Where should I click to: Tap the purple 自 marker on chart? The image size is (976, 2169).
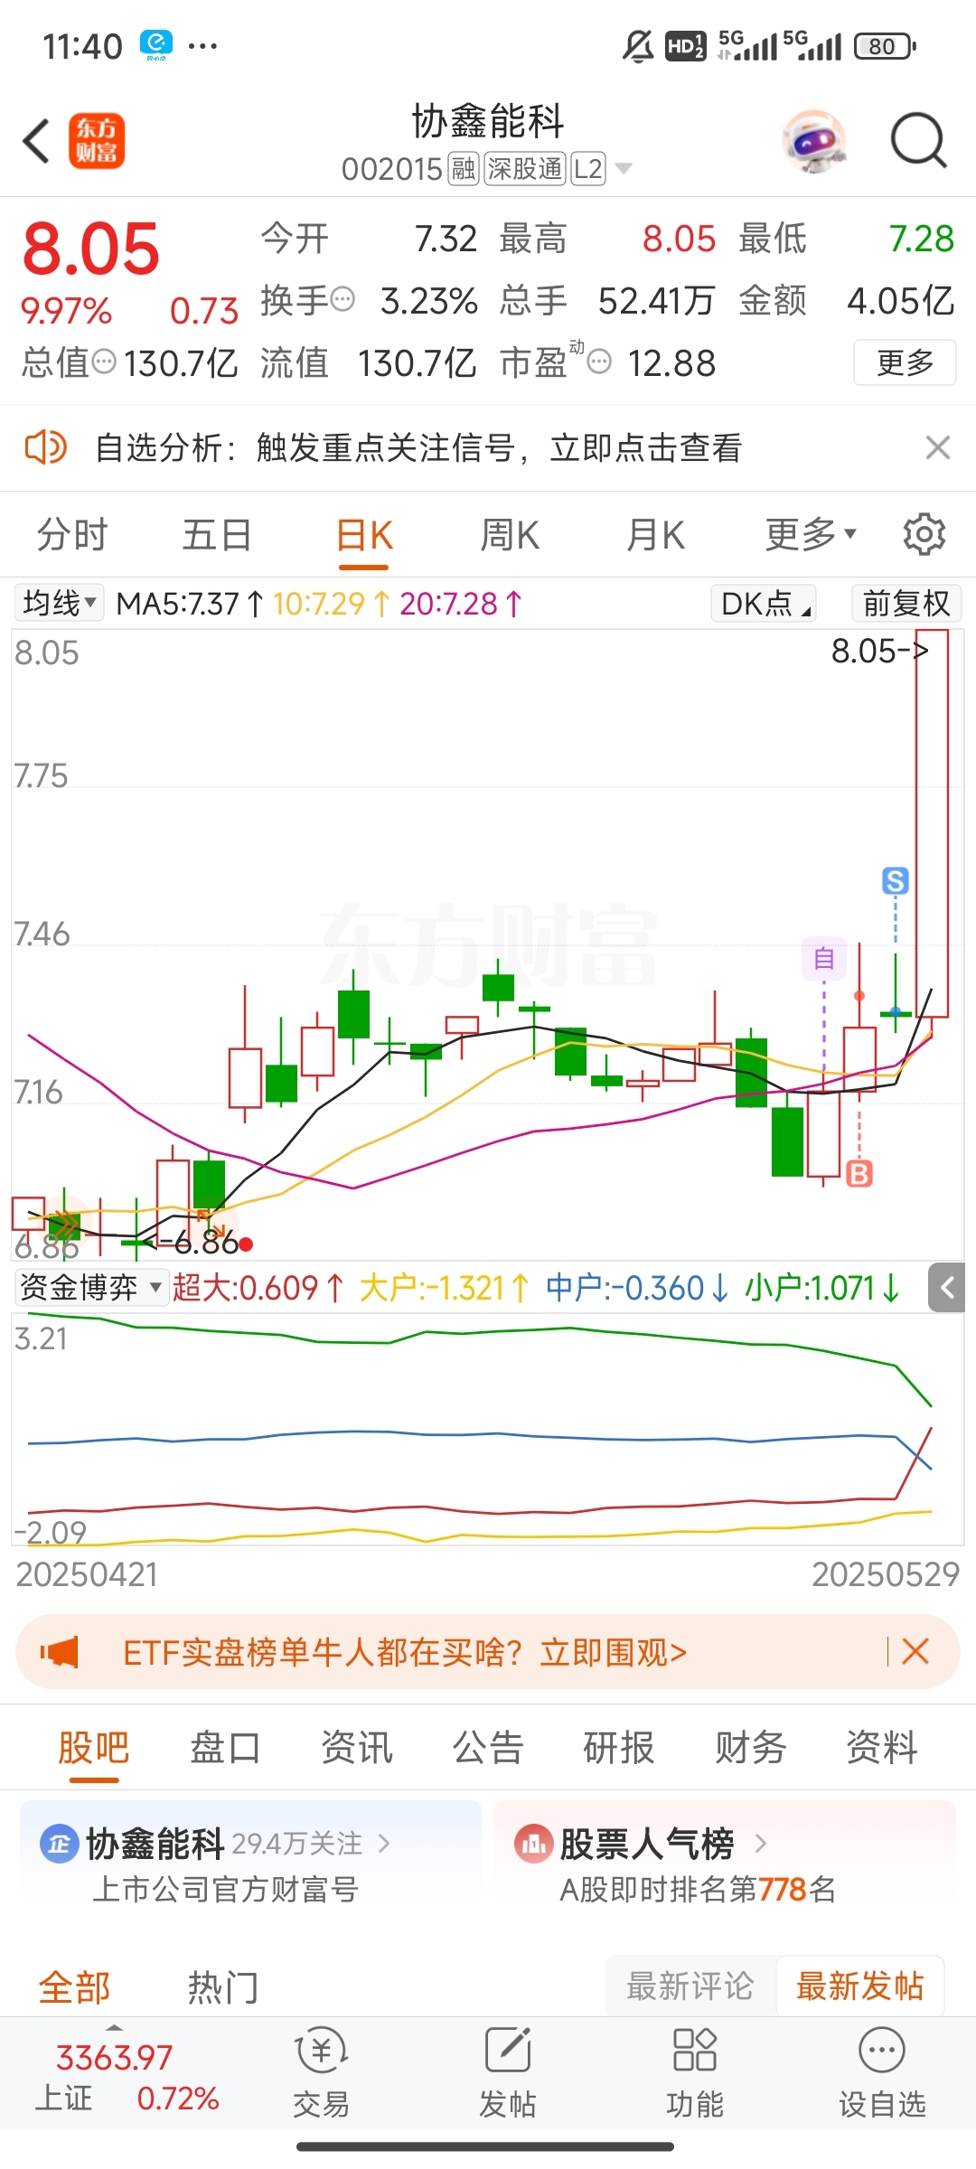click(x=823, y=958)
